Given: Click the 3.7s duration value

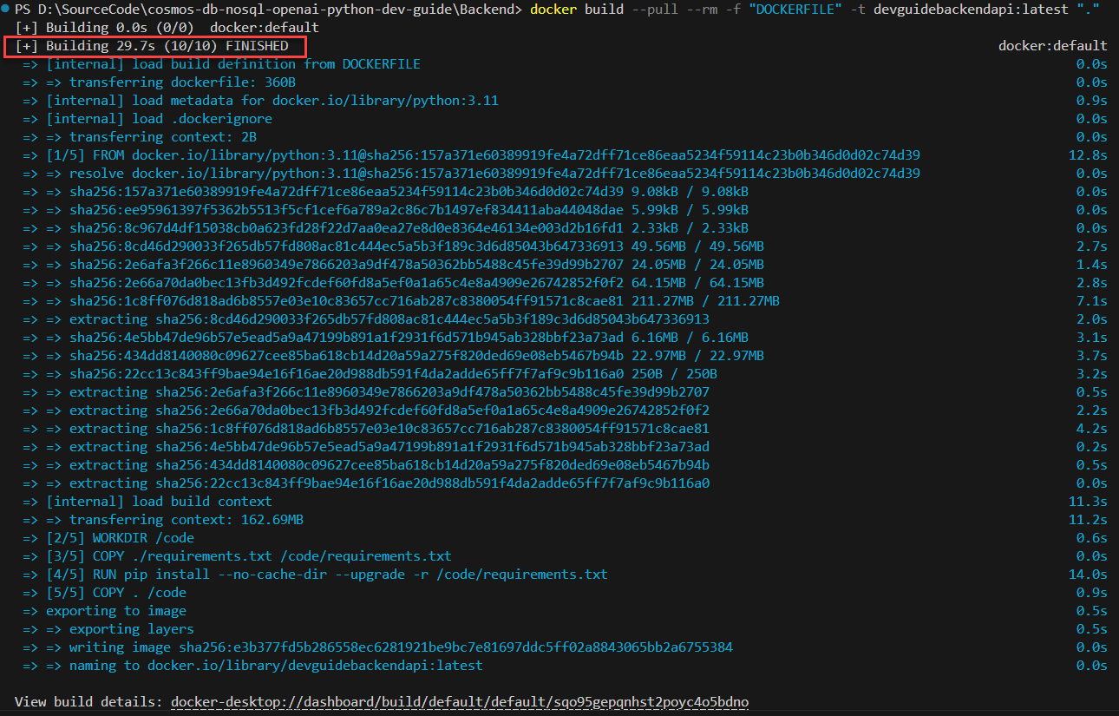Looking at the screenshot, I should [1092, 356].
